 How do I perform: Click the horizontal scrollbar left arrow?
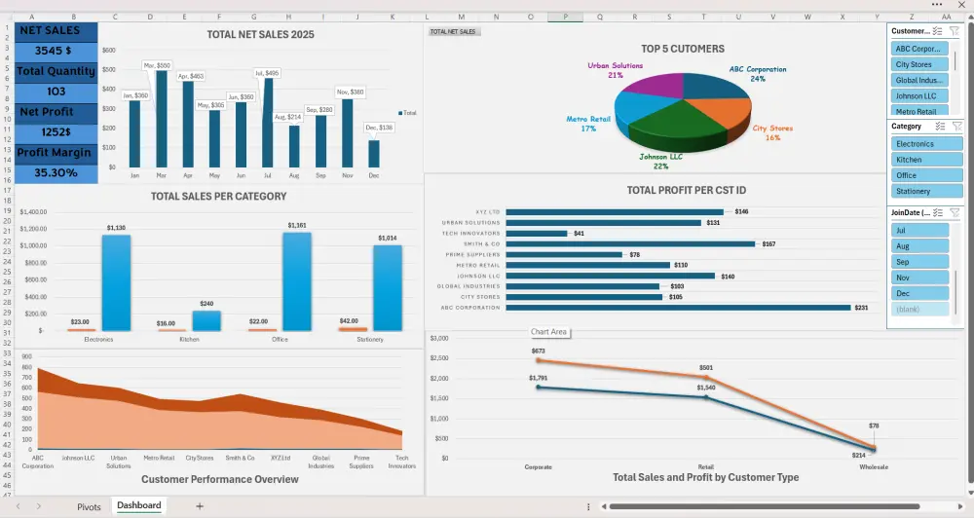[x=603, y=507]
